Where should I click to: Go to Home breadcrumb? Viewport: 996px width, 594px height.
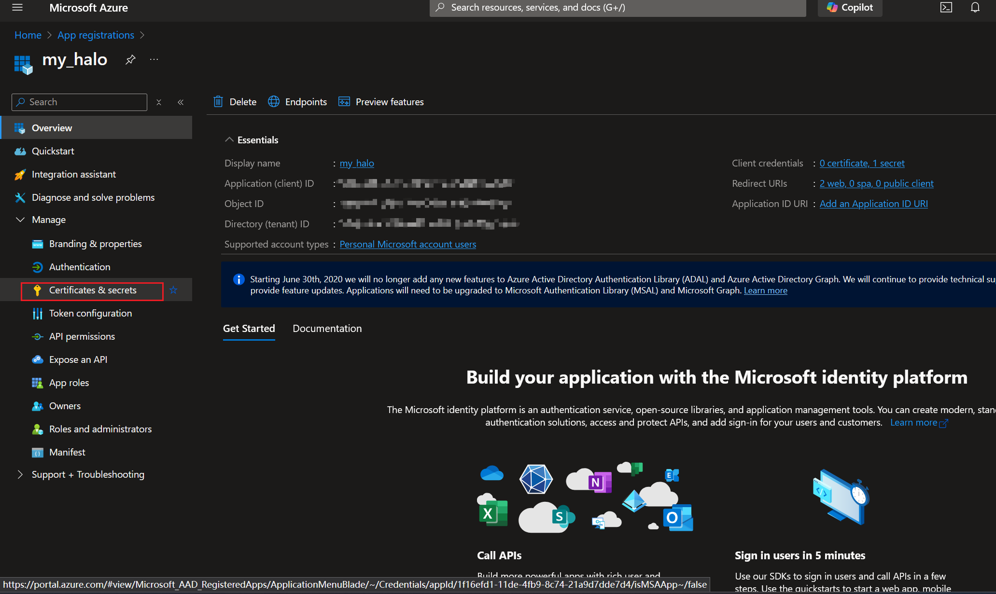coord(28,35)
